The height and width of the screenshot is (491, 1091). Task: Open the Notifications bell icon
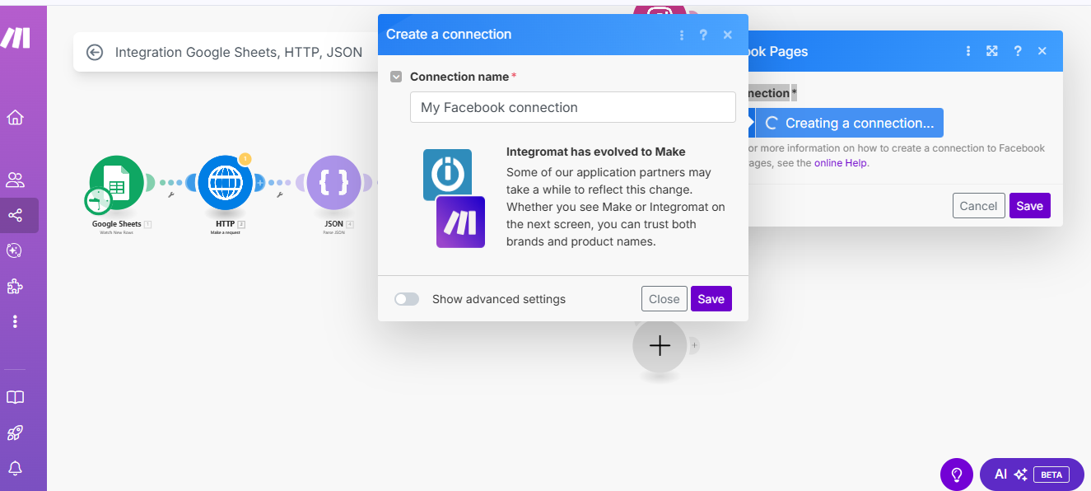tap(15, 468)
